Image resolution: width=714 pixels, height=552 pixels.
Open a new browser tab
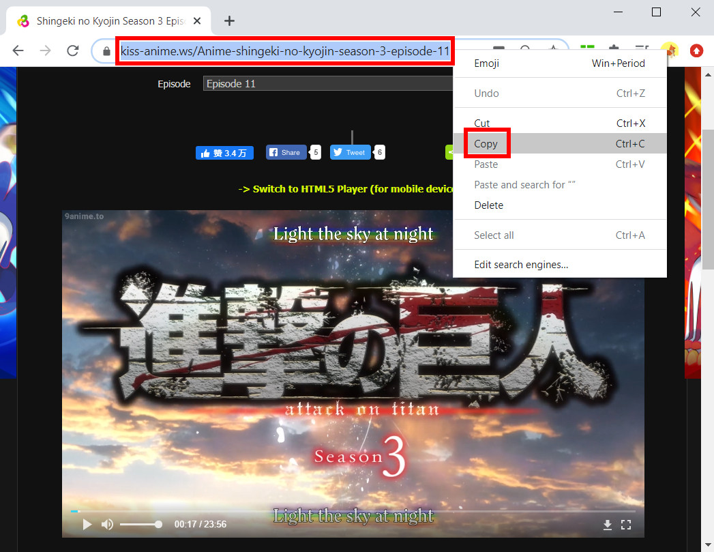(230, 21)
